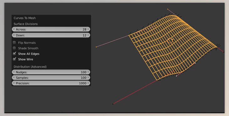Click the Across value 28
Image resolution: width=229 pixels, height=116 pixels.
[84, 29]
